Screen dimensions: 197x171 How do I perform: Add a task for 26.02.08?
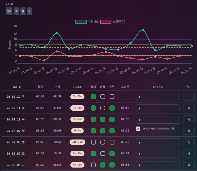coord(158,142)
